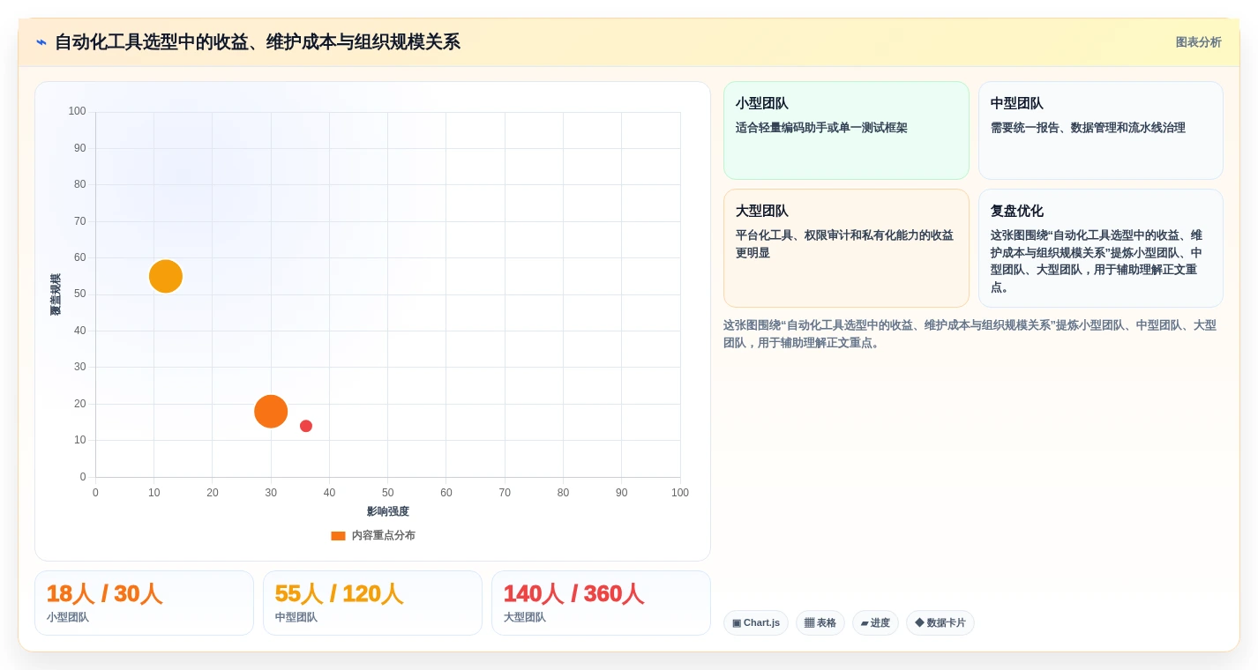Click the 140人 / 360人 stat card
Screen dimensions: 1258x670
(601, 603)
